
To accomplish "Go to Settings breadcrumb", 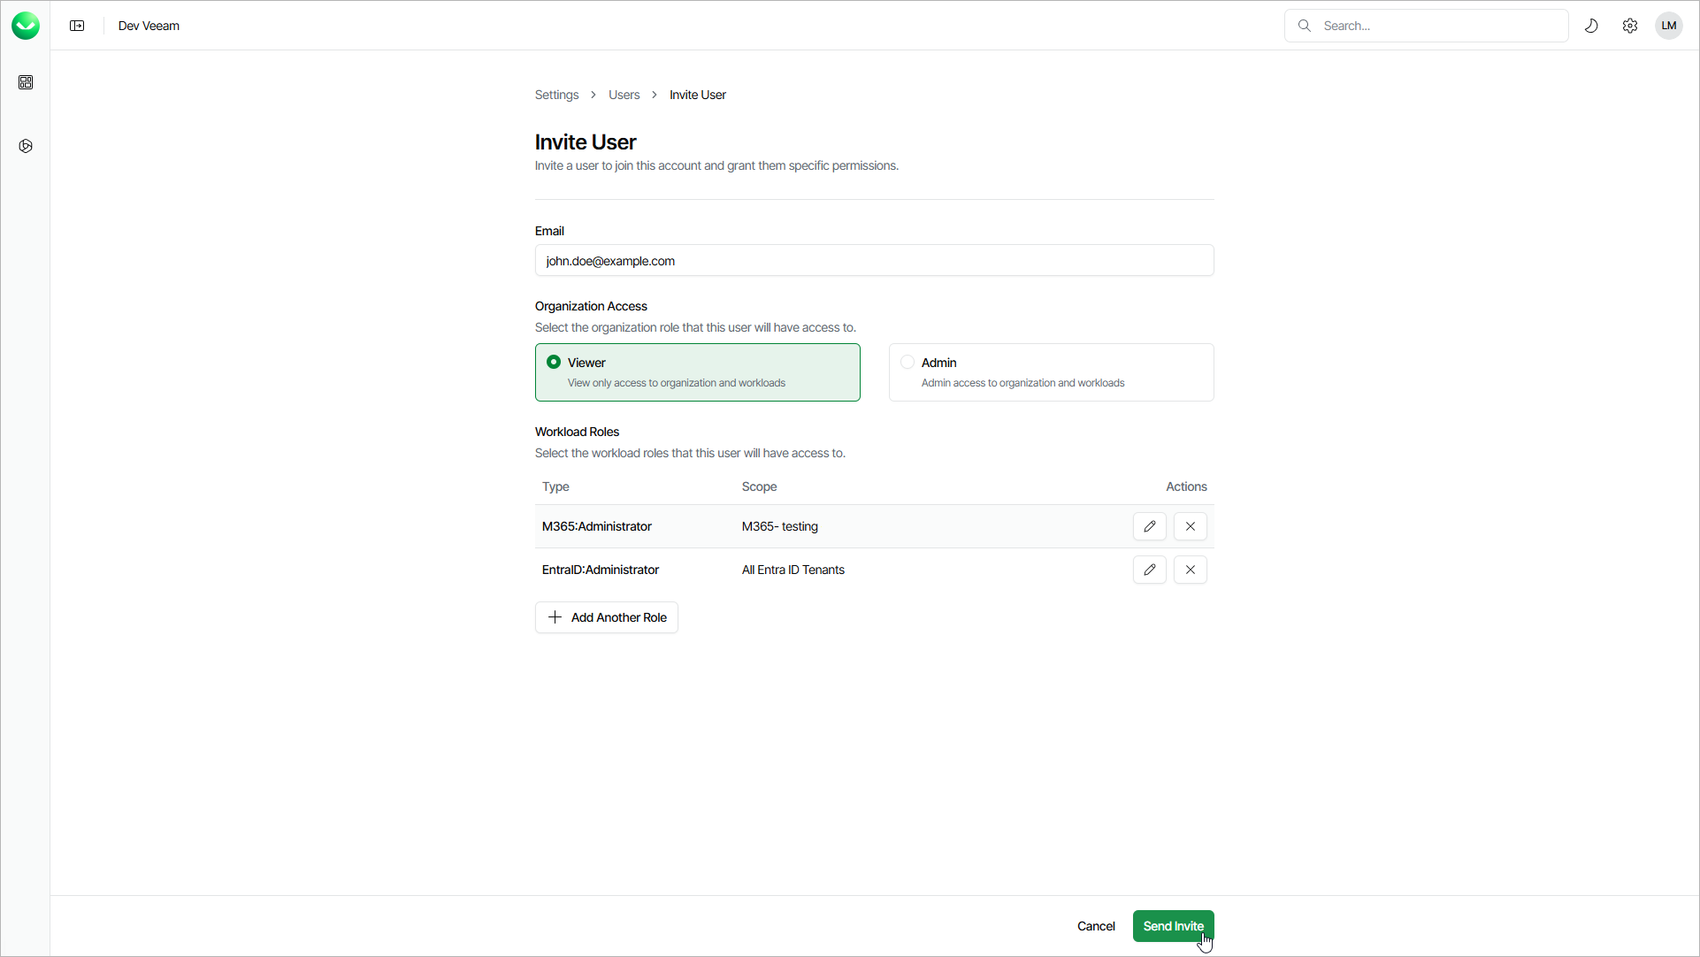I will pyautogui.click(x=556, y=95).
